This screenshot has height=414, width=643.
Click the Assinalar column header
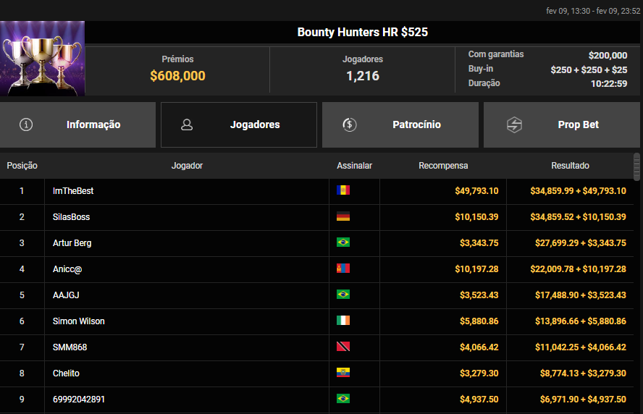[x=354, y=166]
